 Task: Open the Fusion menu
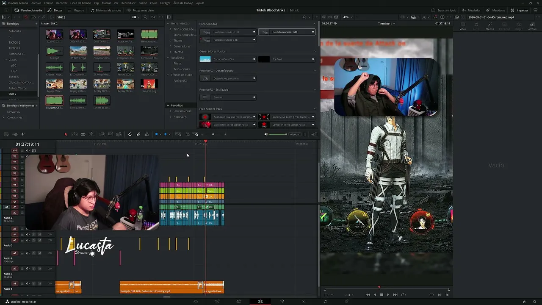[x=143, y=3]
